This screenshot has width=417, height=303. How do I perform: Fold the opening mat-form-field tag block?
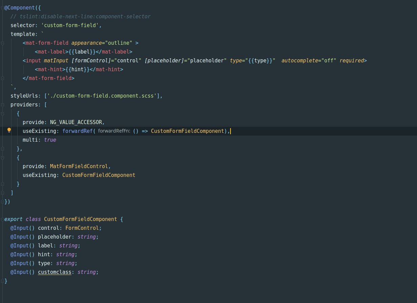(x=2, y=43)
